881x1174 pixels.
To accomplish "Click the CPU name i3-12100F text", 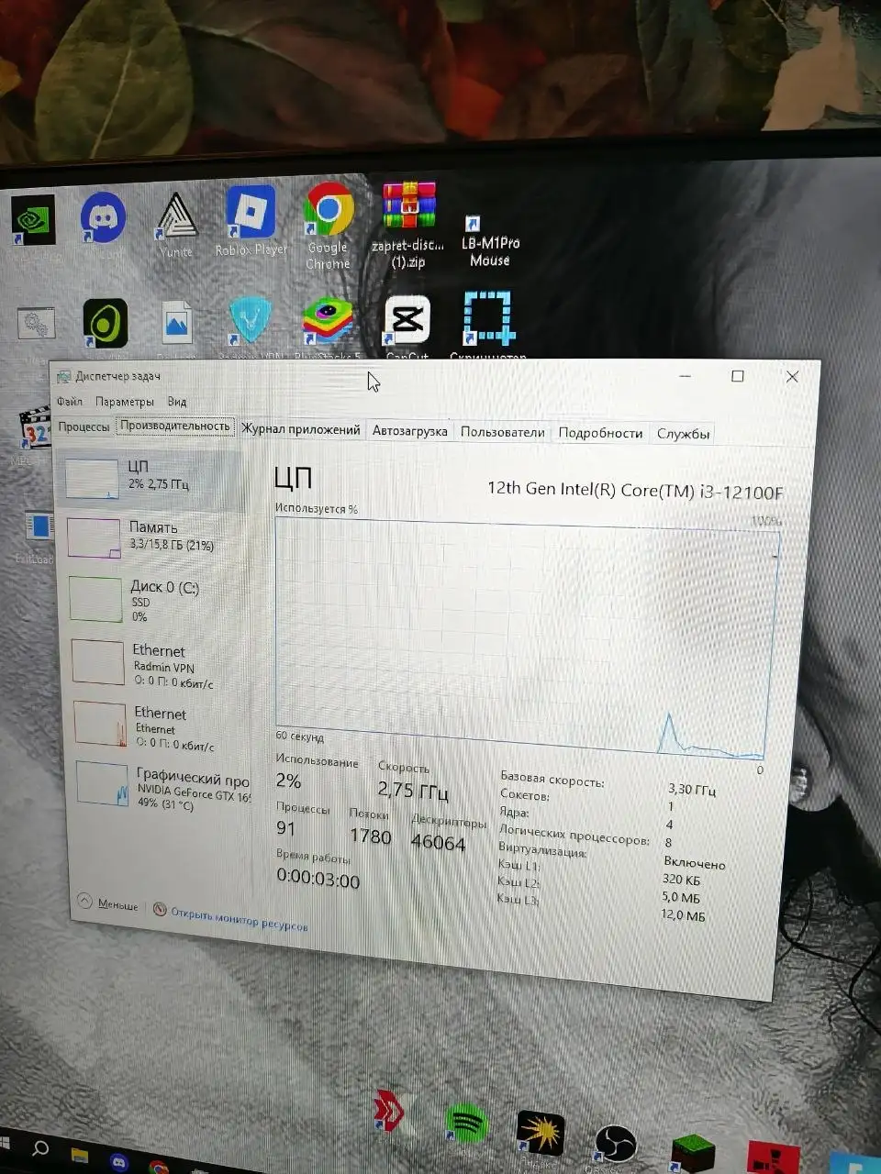I will [x=635, y=490].
